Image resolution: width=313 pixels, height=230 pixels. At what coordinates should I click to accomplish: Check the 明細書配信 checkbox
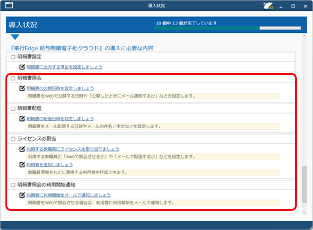13,108
